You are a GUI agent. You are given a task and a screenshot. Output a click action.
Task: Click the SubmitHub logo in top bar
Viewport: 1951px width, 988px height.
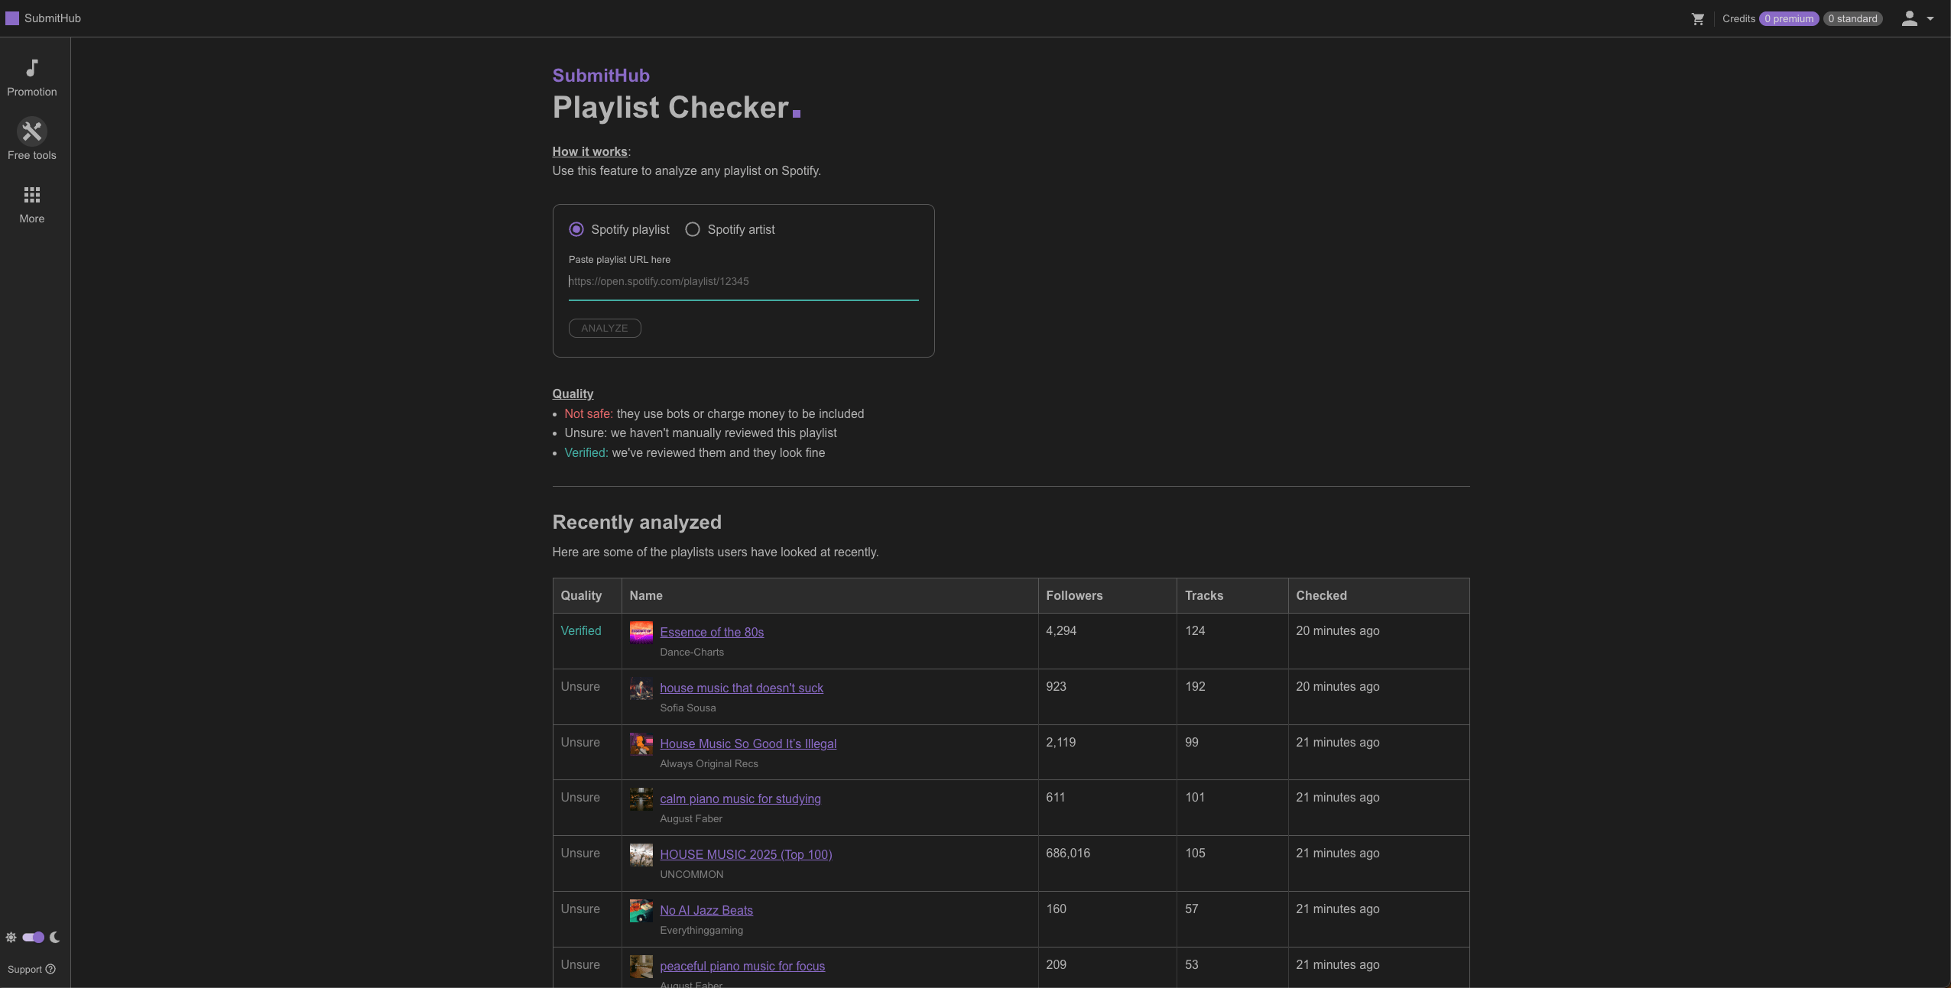43,18
